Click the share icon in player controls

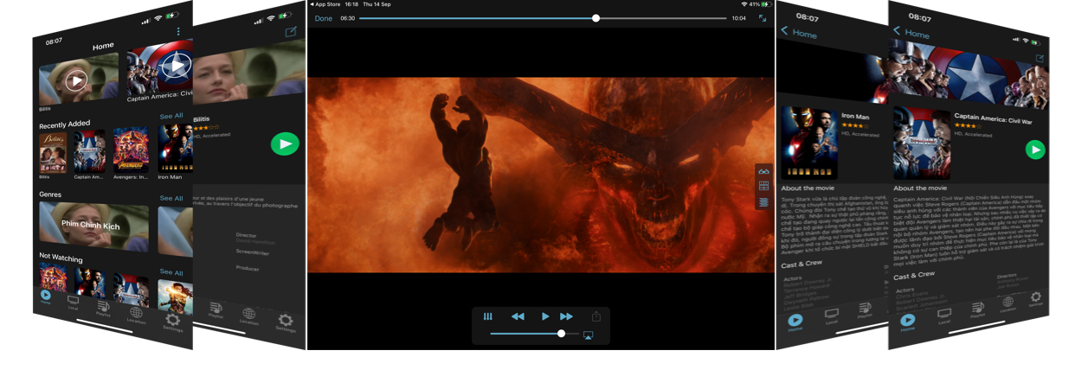pyautogui.click(x=596, y=316)
